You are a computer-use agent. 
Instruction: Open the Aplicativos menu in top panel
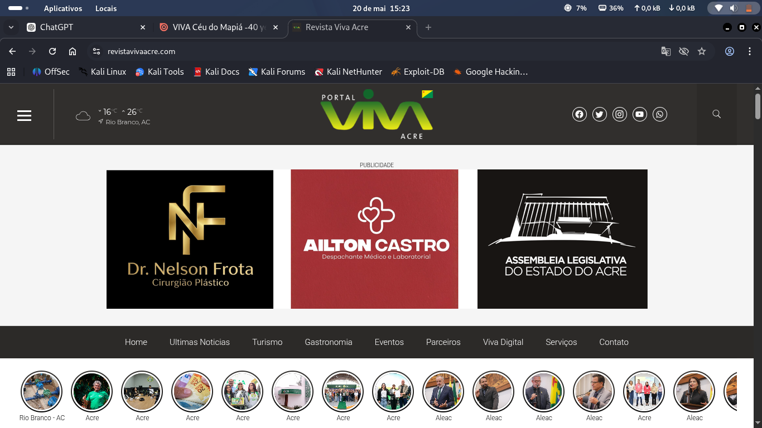[63, 8]
